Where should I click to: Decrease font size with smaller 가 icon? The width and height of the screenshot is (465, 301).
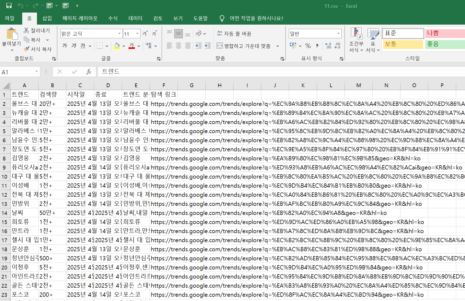coord(154,33)
